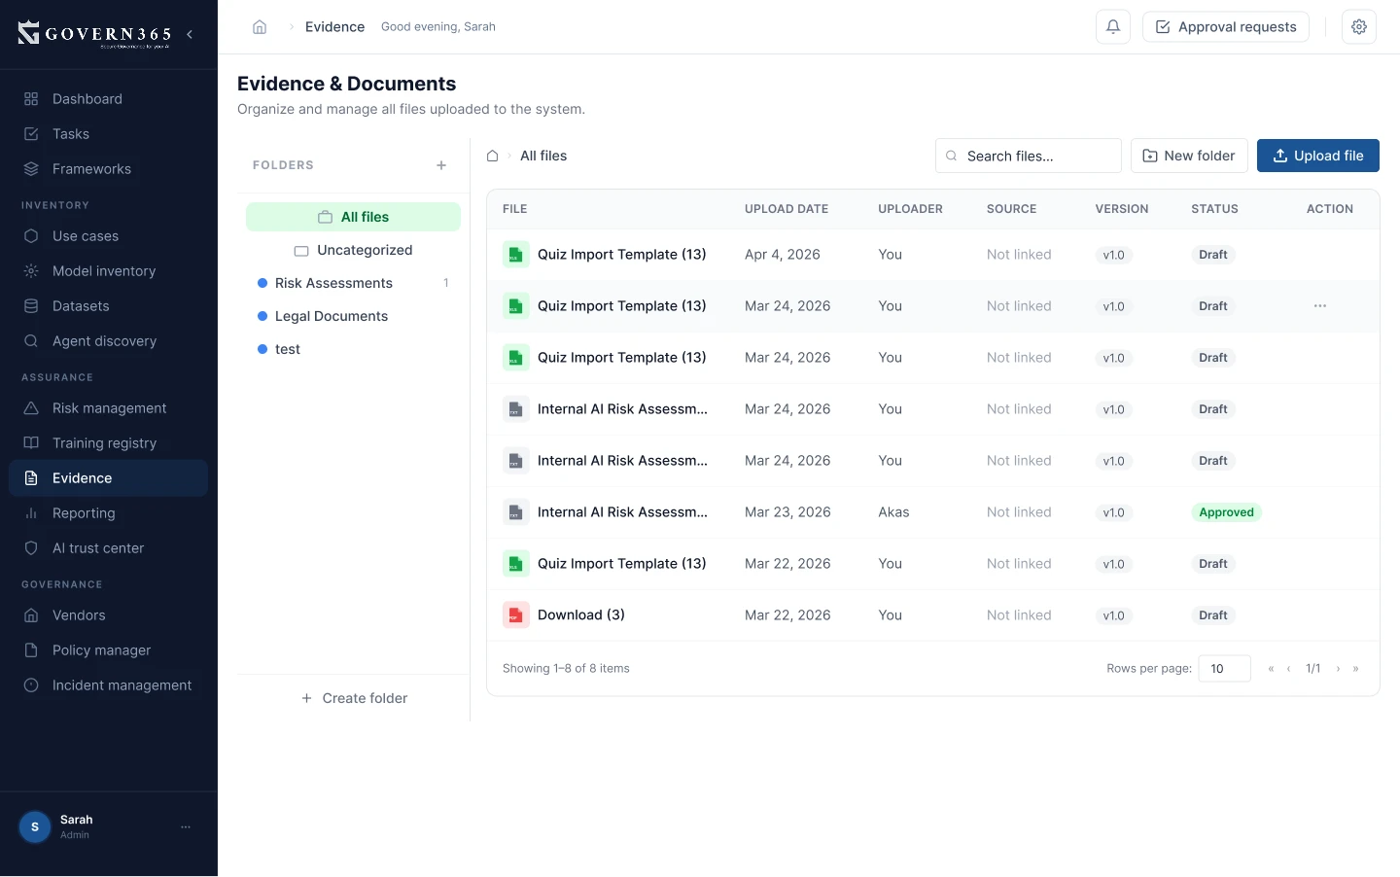
Task: Click the notifications bell icon
Action: point(1112,27)
